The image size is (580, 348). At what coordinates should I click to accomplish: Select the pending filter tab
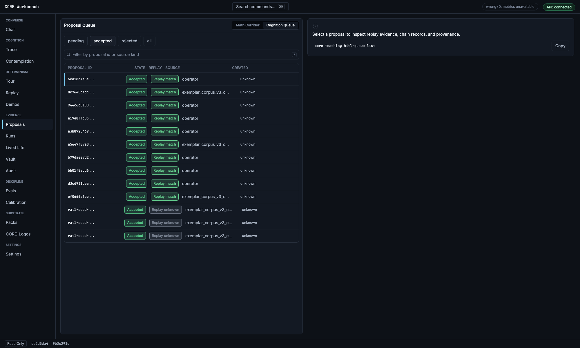76,41
